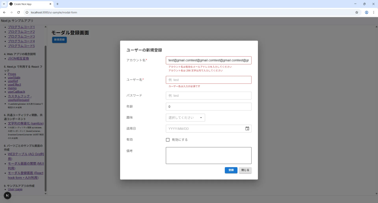Open a new browser tab

(57, 4)
